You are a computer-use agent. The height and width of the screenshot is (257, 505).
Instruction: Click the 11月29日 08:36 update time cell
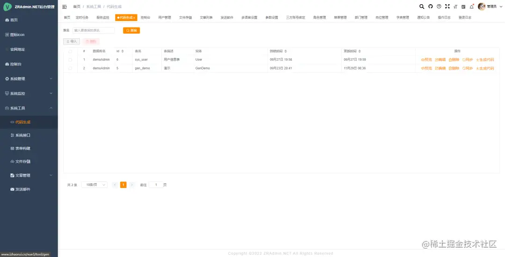(x=354, y=69)
